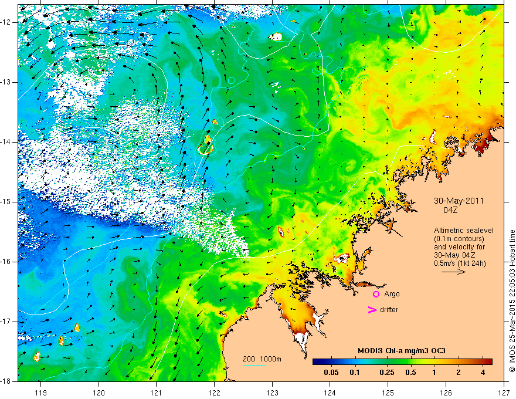Viewport: 516px width, 399px height.
Task: Click the chlorophyll colorbar near value 0.5
Action: click(410, 361)
